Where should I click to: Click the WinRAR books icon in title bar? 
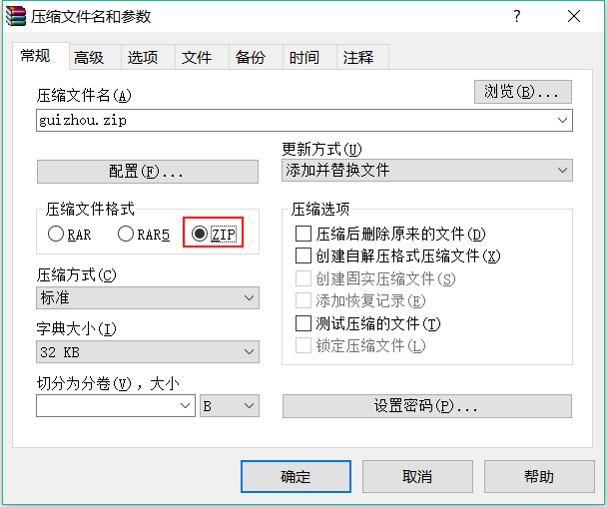(x=16, y=17)
